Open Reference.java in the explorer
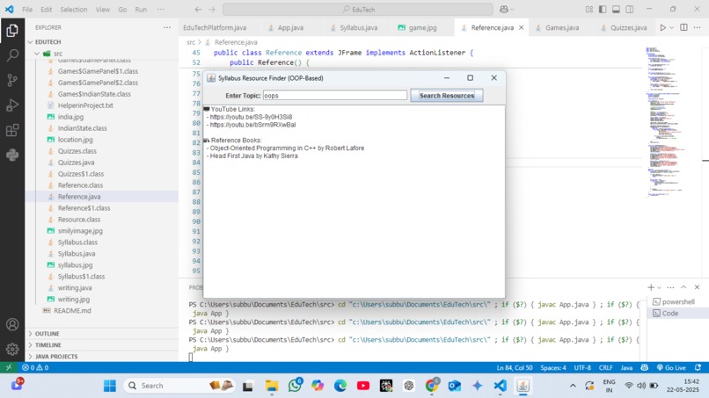 coord(102,197)
